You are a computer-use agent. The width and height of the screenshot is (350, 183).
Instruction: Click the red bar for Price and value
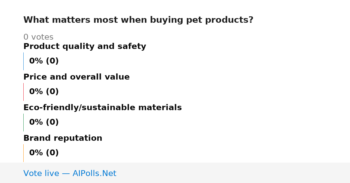[x=23, y=92]
